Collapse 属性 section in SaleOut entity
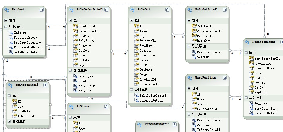Screen dimensions: 283x132 [x=132, y=21]
